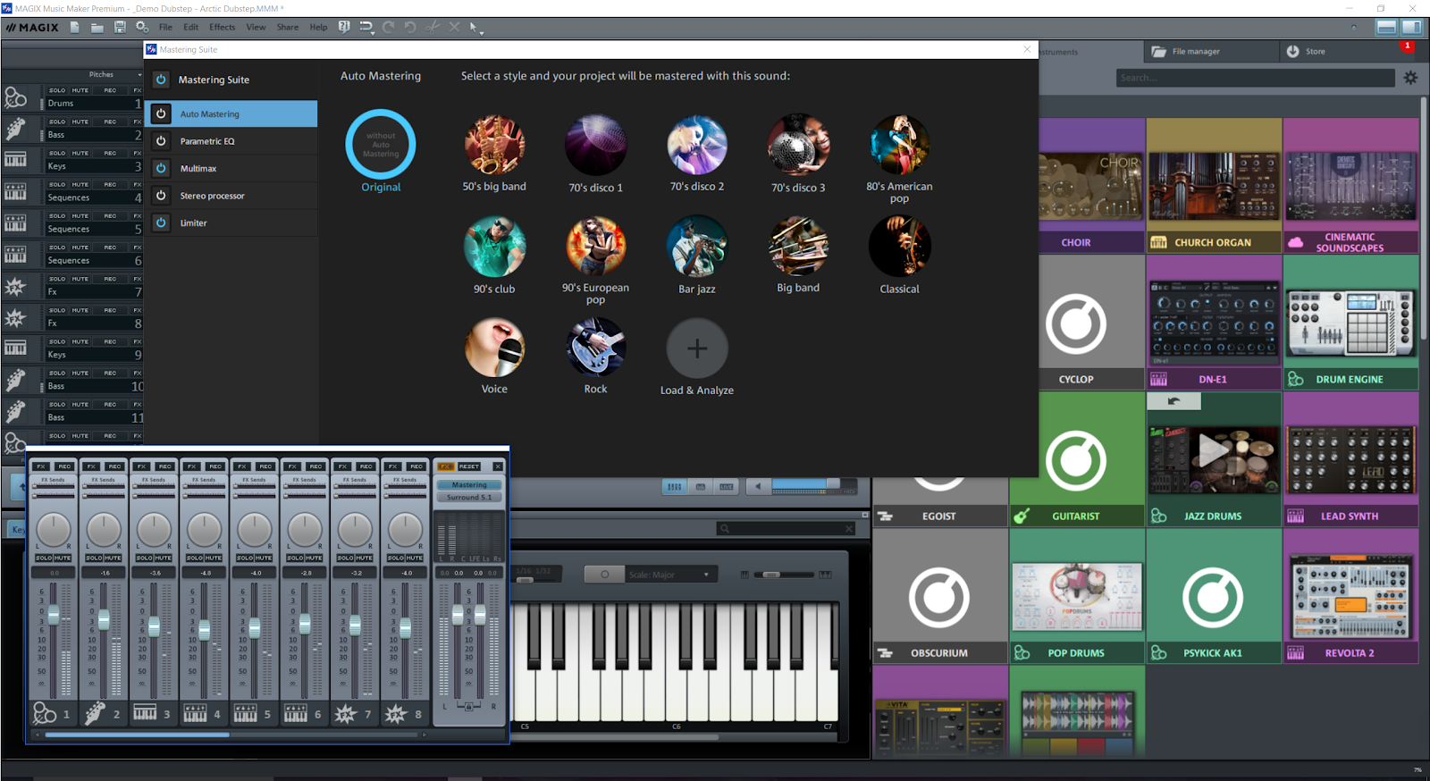The width and height of the screenshot is (1430, 781).
Task: Click the Surround 5.1 button in mixer
Action: click(x=469, y=497)
